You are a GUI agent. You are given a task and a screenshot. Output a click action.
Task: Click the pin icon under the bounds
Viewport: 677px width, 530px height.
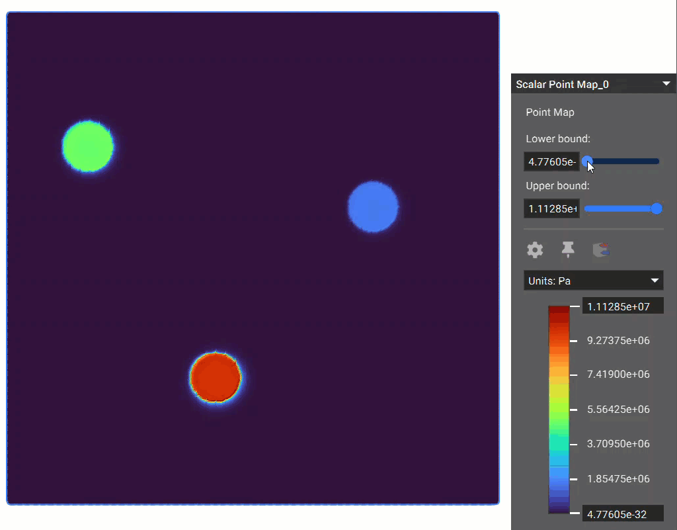(x=568, y=249)
